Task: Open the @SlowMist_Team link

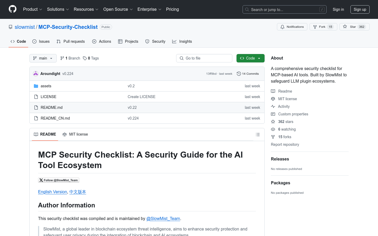Action: (x=163, y=218)
